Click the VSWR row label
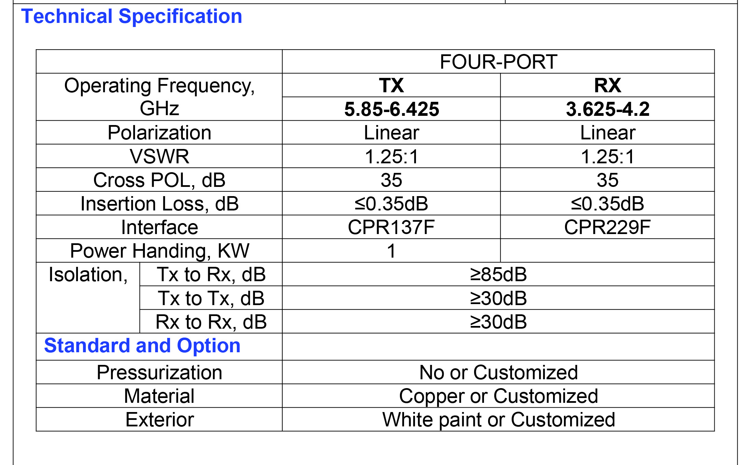 (x=159, y=156)
